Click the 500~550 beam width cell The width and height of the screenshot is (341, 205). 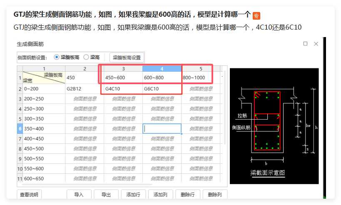point(44,159)
